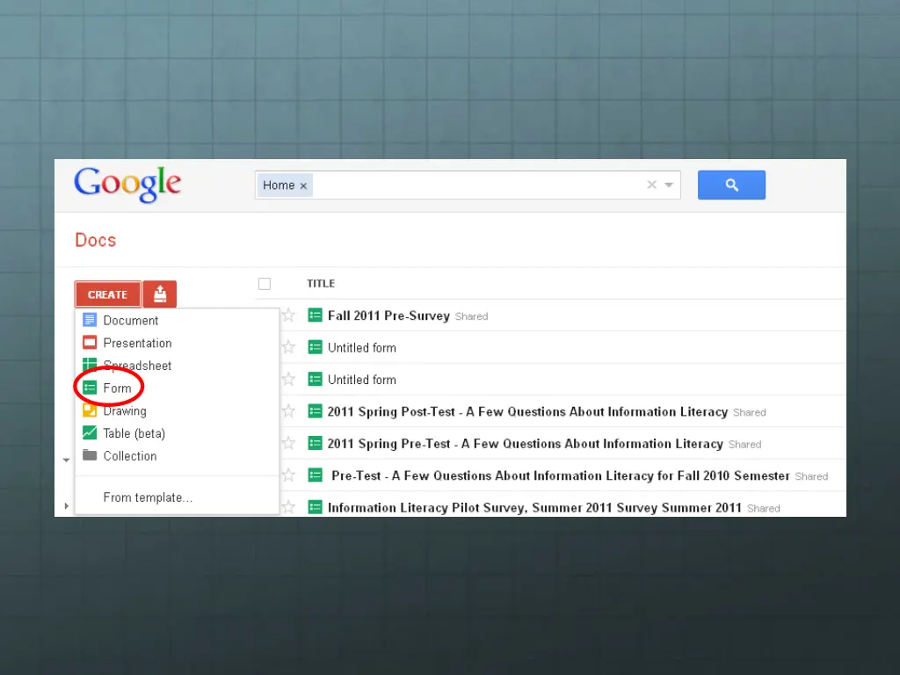Clear the search box with the X icon

pos(651,185)
